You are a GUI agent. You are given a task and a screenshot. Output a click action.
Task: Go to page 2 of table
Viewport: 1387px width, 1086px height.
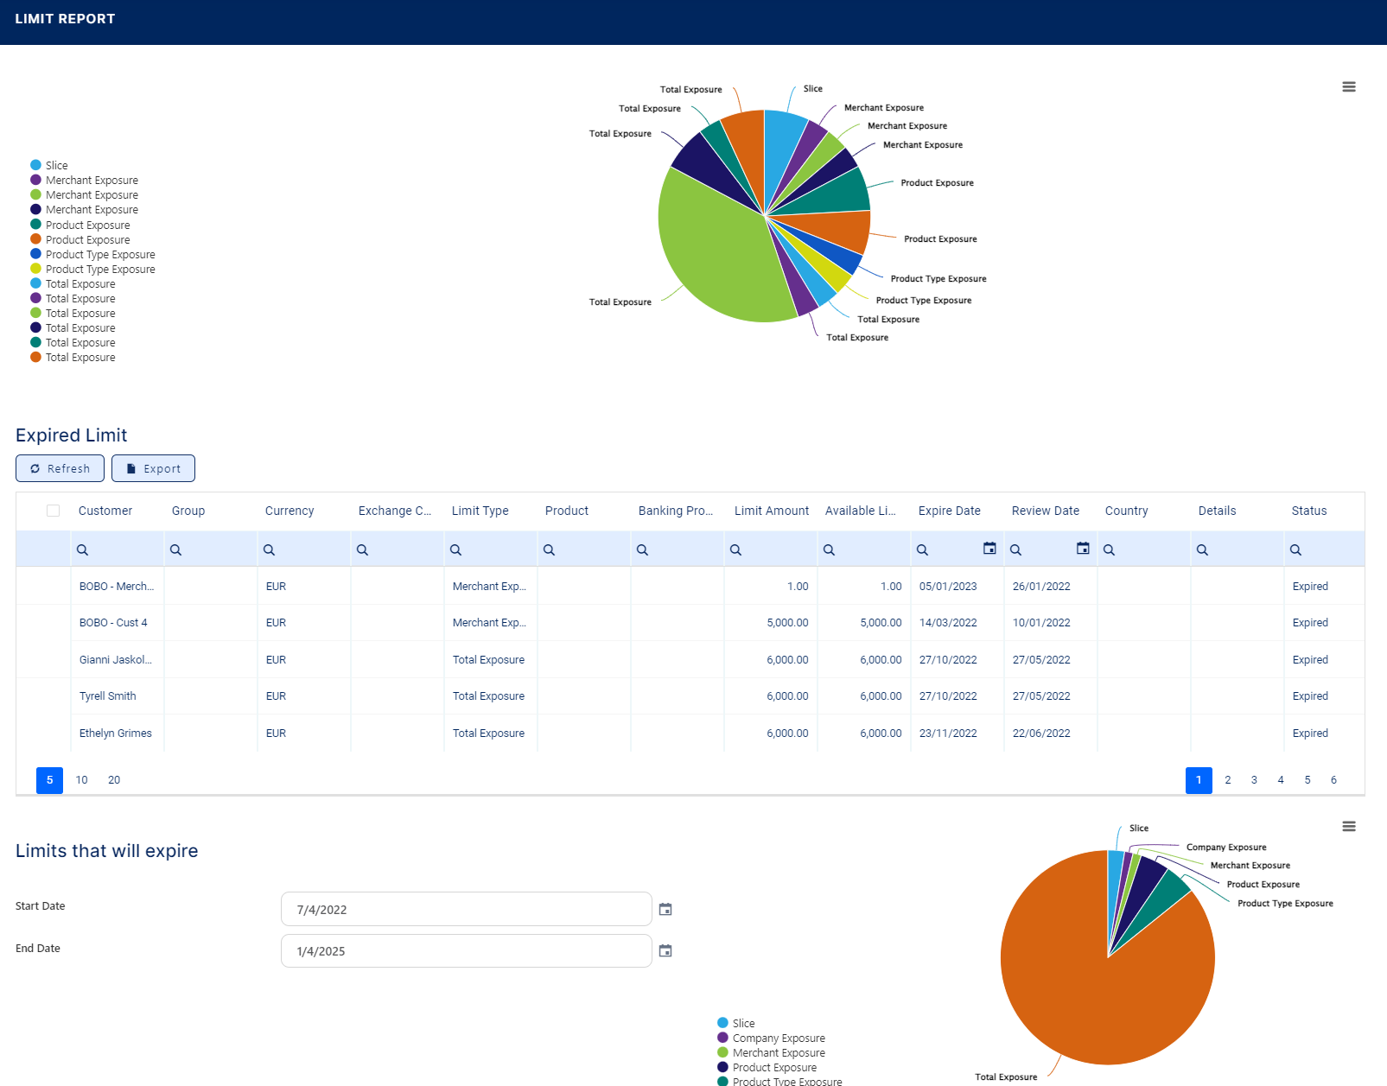(1227, 780)
